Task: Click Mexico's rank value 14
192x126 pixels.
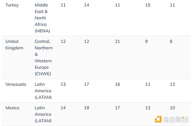Action: [x=63, y=108]
